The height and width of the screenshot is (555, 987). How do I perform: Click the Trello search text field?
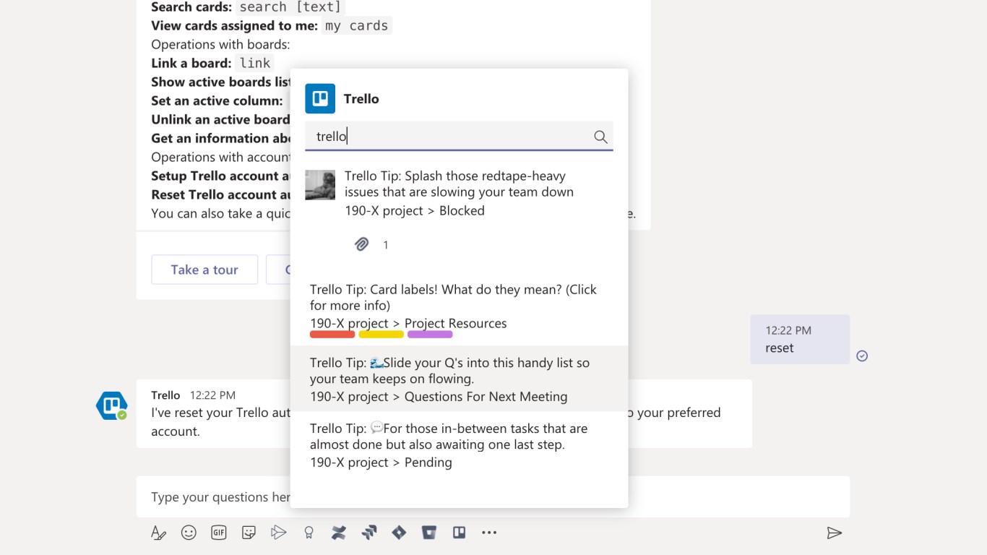tap(448, 137)
